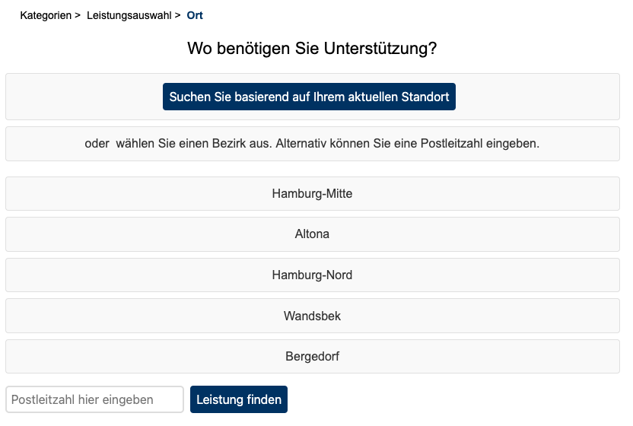Click the separator arrow after Leistungsauswahl
Image resolution: width=633 pixels, height=426 pixels.
coord(177,15)
